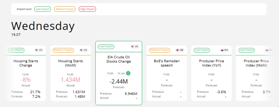Click the 1h 2m countdown text
Viewport: 279px width, 107px height.
pos(121,73)
